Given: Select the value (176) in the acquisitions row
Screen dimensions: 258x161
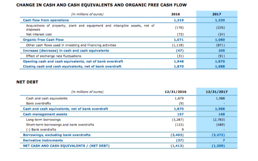Looking at the screenshot, I should (x=179, y=27).
